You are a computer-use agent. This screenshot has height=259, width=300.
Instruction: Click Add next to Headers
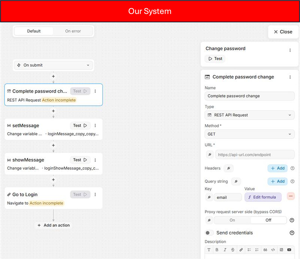tap(277, 168)
